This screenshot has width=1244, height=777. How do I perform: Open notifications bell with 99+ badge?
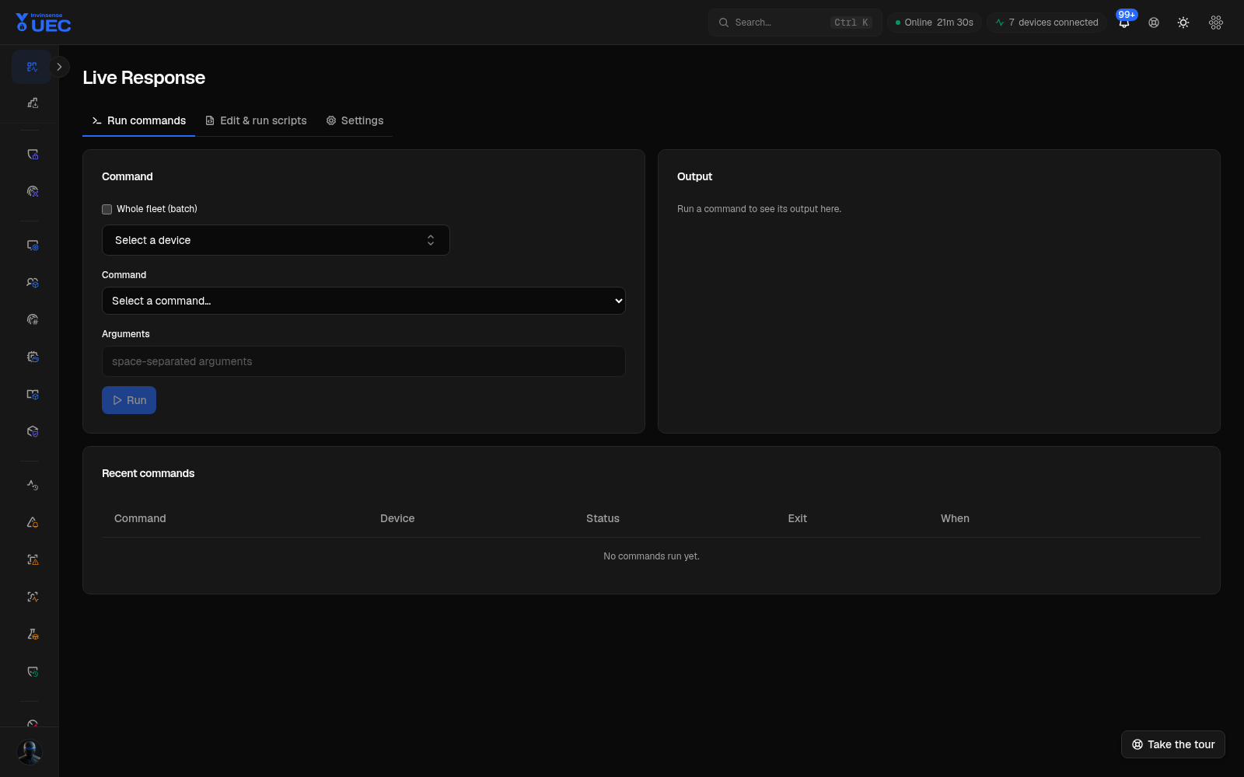coord(1124,22)
